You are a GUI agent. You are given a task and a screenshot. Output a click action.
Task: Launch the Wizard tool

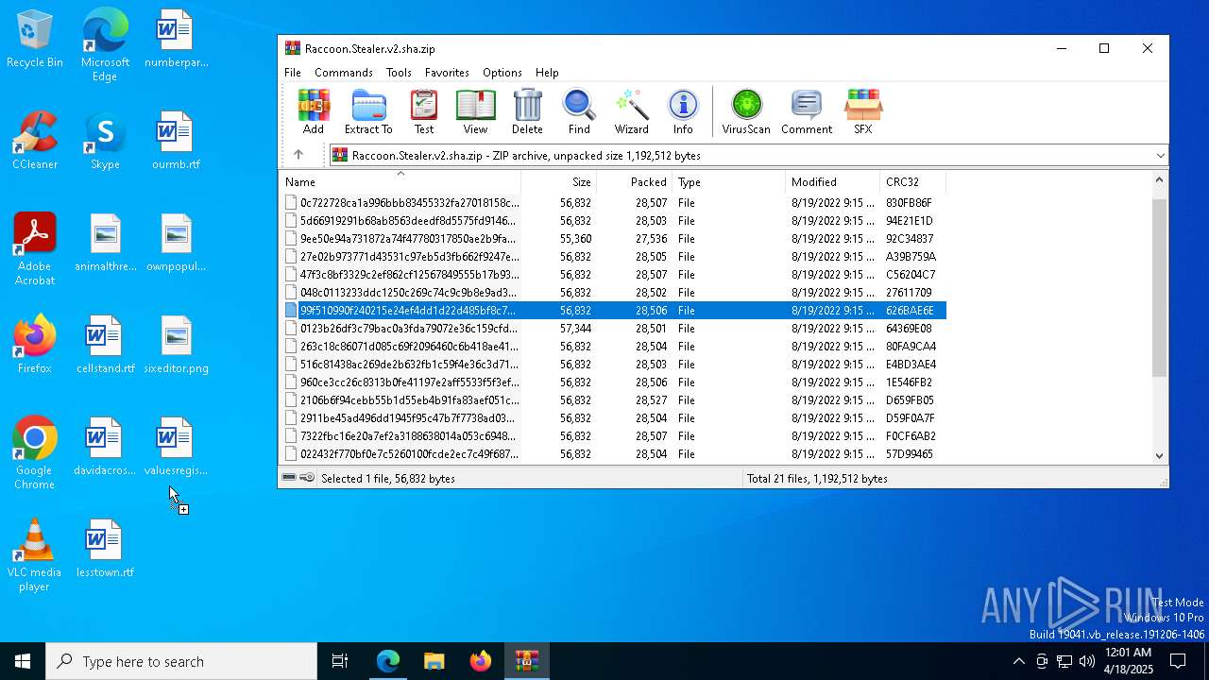click(x=631, y=112)
